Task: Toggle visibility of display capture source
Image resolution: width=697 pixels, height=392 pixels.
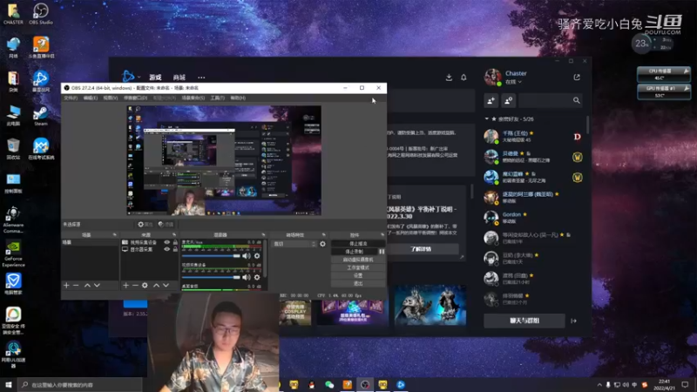Action: pyautogui.click(x=167, y=249)
